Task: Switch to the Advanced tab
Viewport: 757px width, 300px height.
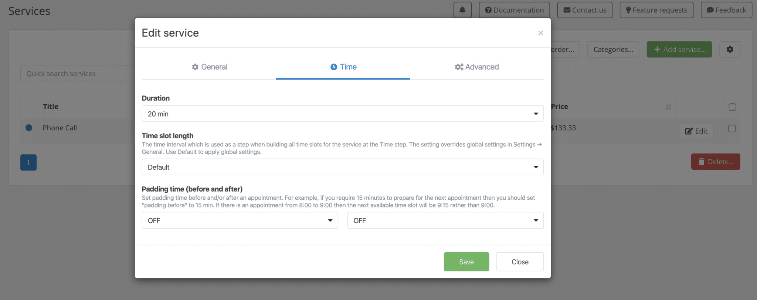Action: click(476, 67)
